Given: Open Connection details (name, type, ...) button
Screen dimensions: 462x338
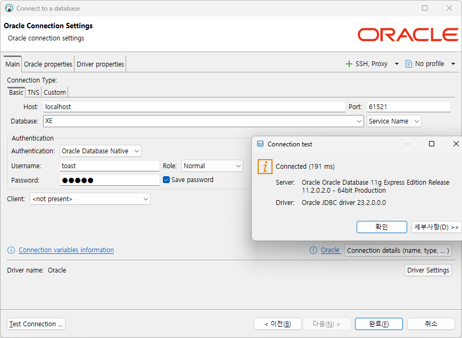Looking at the screenshot, I should pos(398,251).
